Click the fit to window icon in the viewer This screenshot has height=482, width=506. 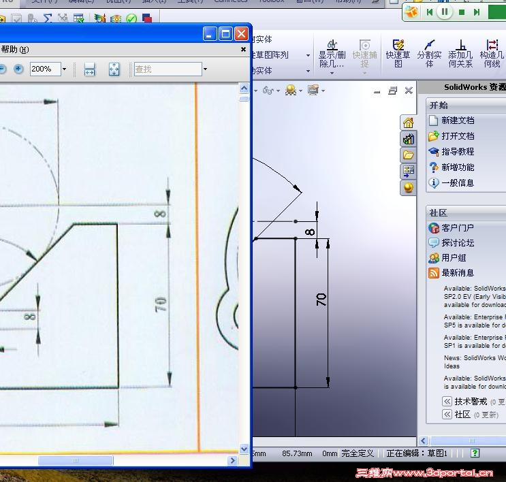(x=114, y=69)
